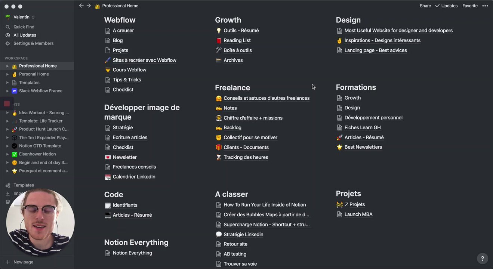Expand the Professional Home tree toggle
493x269 pixels.
(x=7, y=66)
